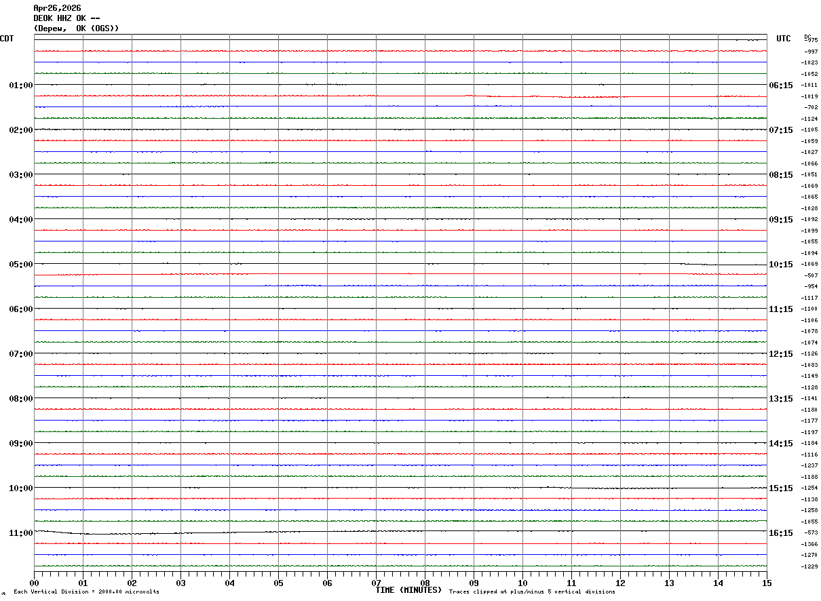Click the TIME (MINUTES) axis title

coord(408,590)
